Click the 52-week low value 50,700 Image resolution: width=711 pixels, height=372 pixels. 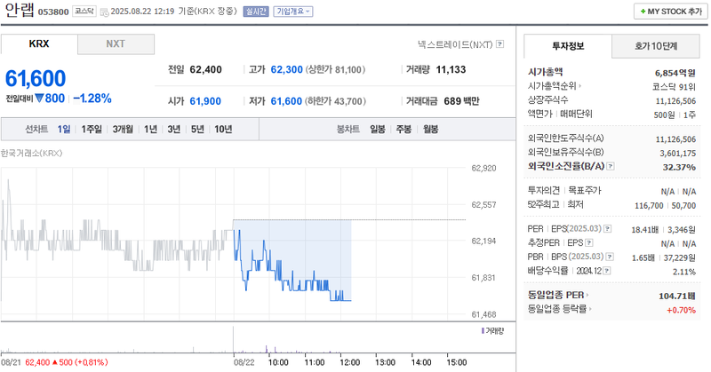tap(683, 206)
